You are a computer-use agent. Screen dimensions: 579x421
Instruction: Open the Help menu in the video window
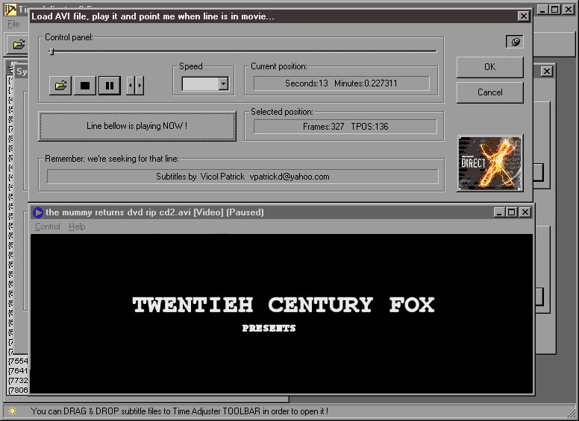click(x=77, y=227)
